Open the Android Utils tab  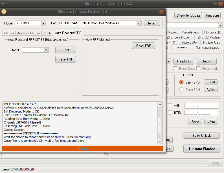[x=189, y=42]
